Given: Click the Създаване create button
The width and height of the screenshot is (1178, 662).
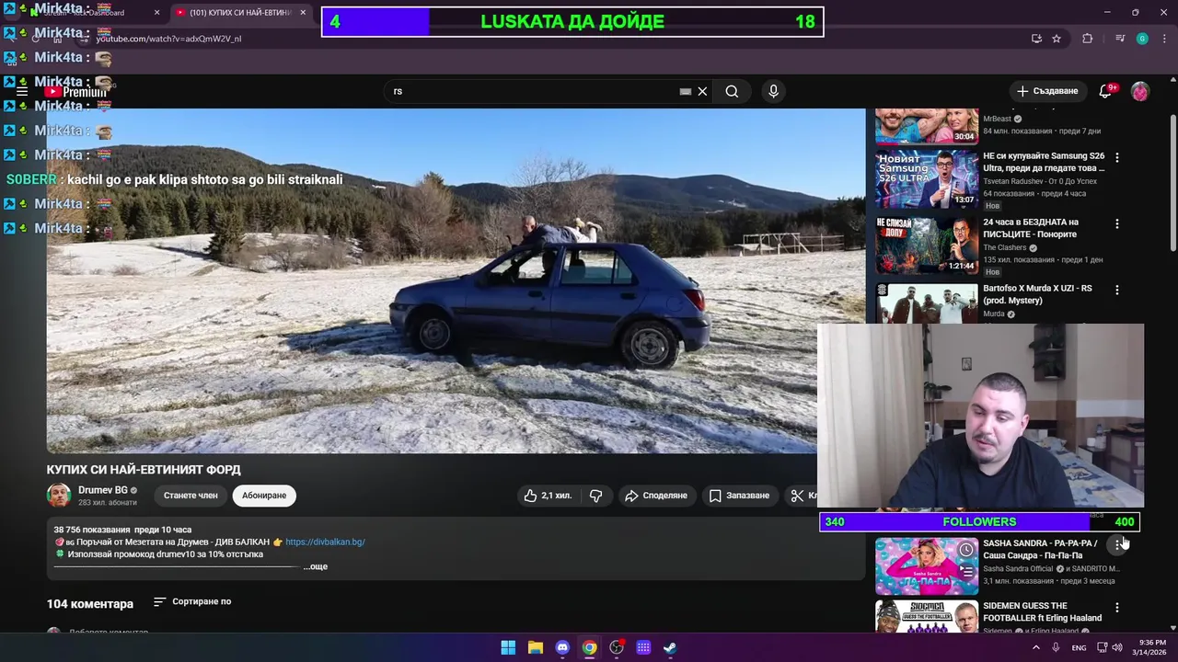Looking at the screenshot, I should tap(1047, 91).
